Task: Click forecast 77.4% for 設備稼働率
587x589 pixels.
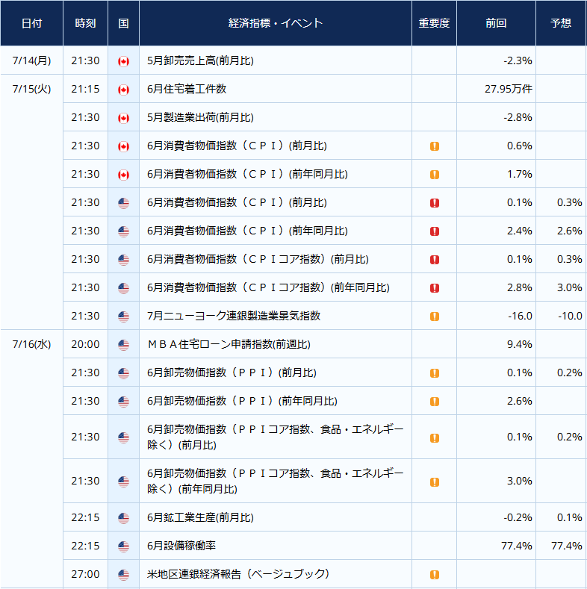Action: 567,546
